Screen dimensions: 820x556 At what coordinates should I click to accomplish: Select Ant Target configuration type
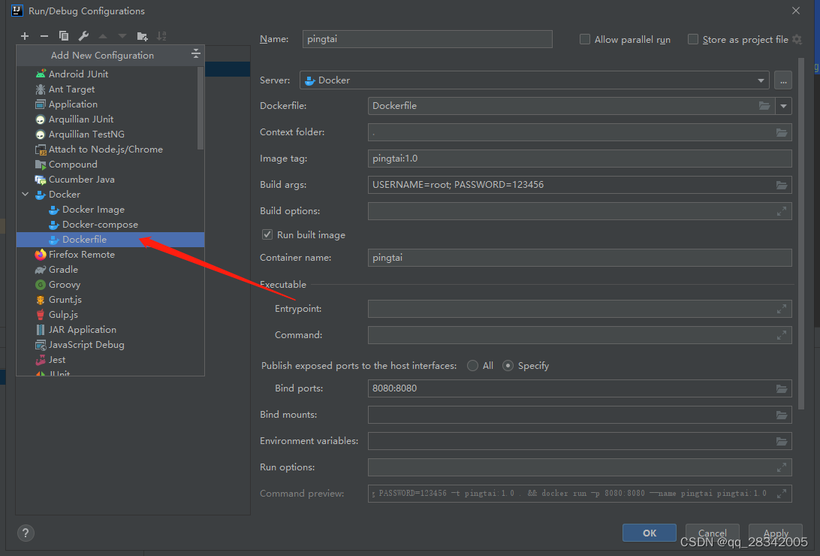click(x=110, y=89)
